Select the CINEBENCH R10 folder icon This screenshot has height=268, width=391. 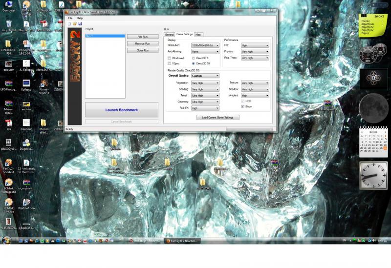[x=8, y=47]
